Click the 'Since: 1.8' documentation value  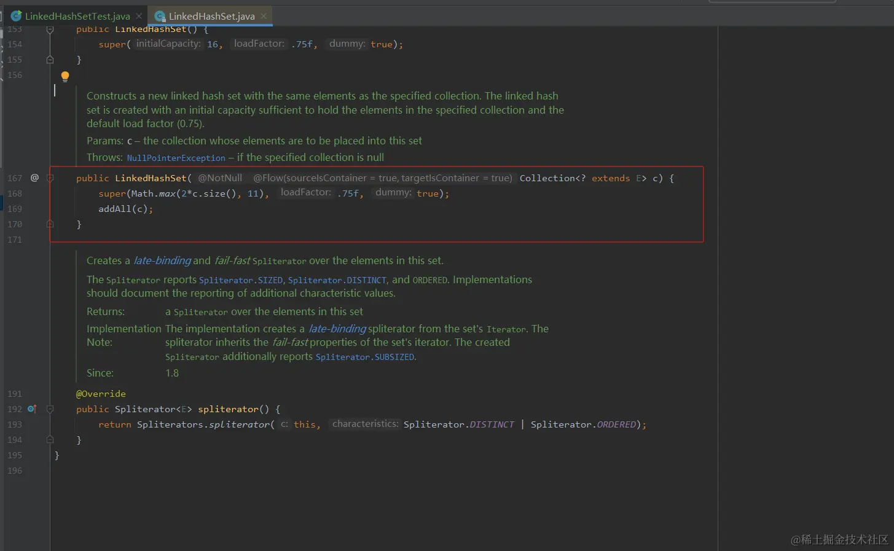point(172,373)
